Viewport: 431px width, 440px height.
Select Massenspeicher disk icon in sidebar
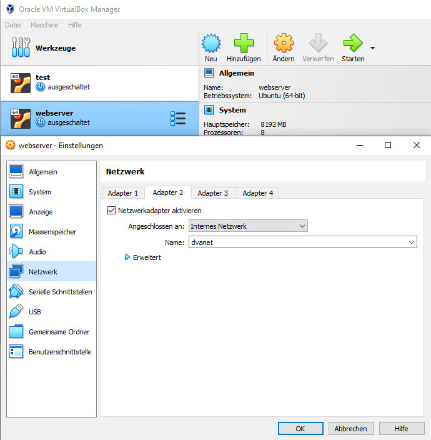coord(16,231)
